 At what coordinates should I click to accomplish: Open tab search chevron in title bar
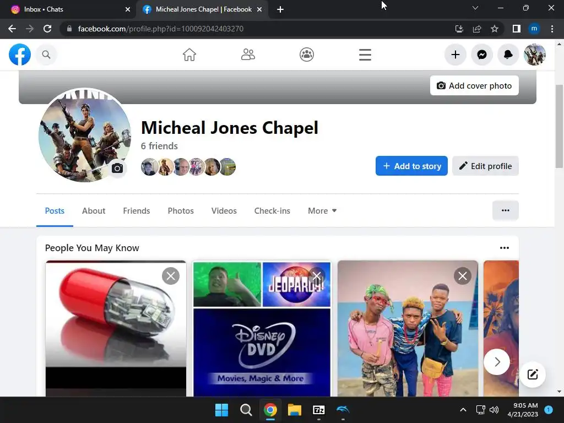pyautogui.click(x=475, y=8)
